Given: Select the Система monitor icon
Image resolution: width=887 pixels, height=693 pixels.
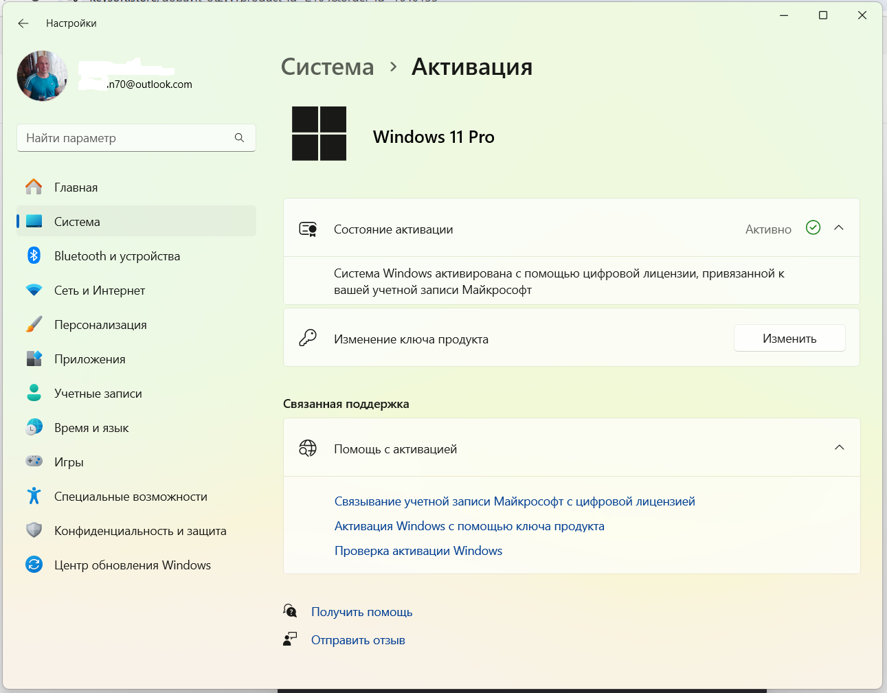Looking at the screenshot, I should coord(34,221).
